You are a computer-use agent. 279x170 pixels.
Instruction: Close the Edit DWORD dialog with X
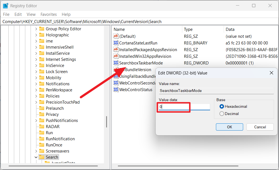coord(271,73)
